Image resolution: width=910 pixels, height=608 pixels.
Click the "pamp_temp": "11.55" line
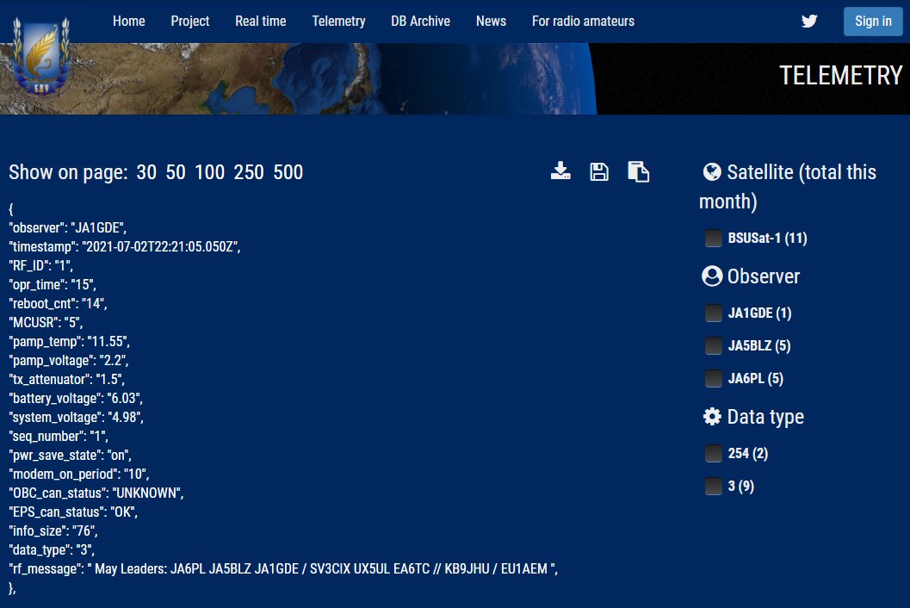70,341
